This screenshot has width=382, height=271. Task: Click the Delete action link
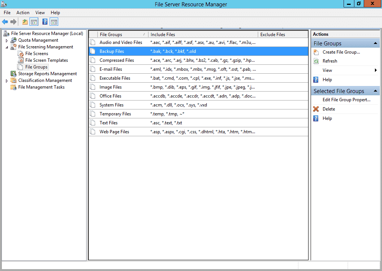click(329, 109)
